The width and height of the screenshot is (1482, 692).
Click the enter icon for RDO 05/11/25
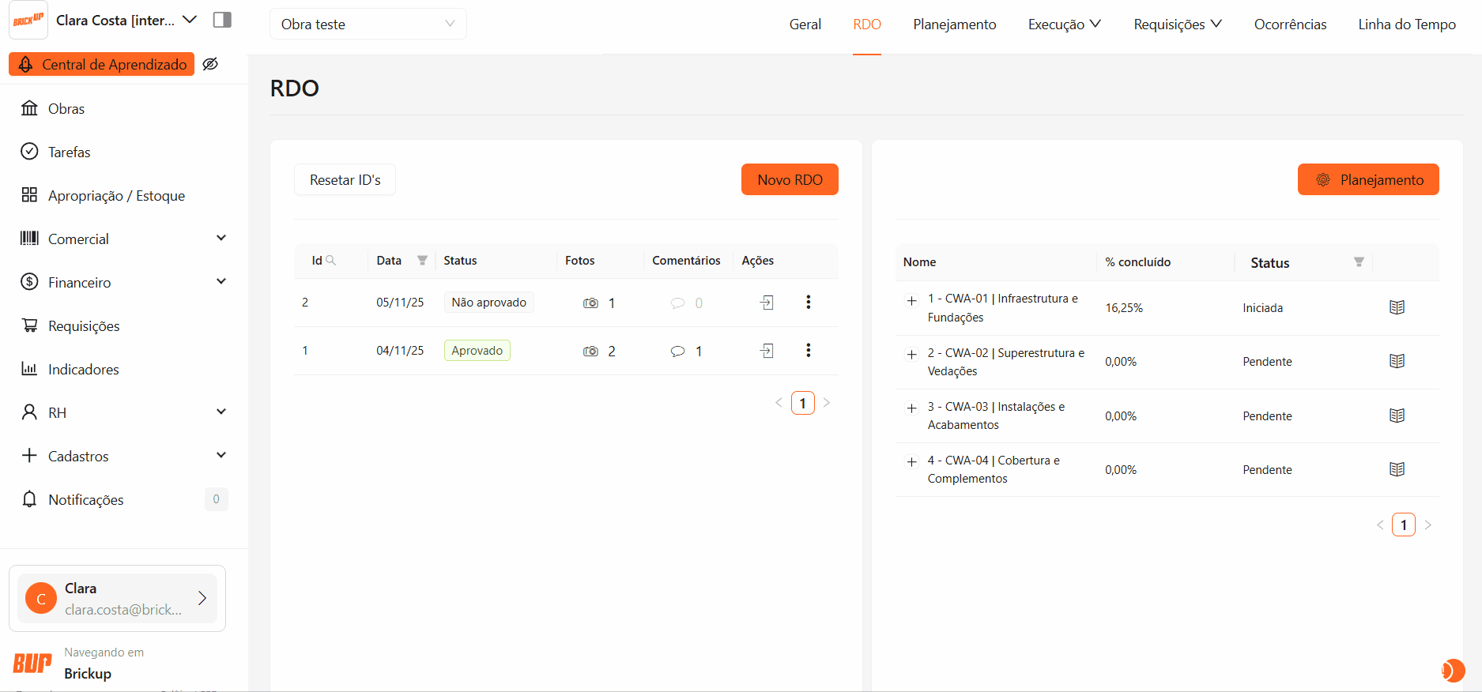[767, 303]
